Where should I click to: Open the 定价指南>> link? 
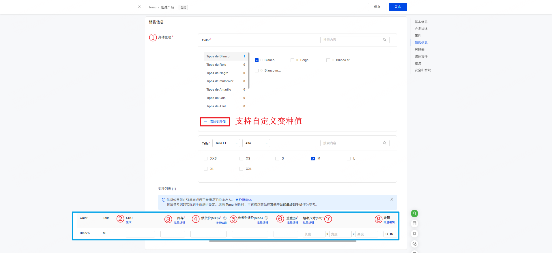pyautogui.click(x=244, y=200)
